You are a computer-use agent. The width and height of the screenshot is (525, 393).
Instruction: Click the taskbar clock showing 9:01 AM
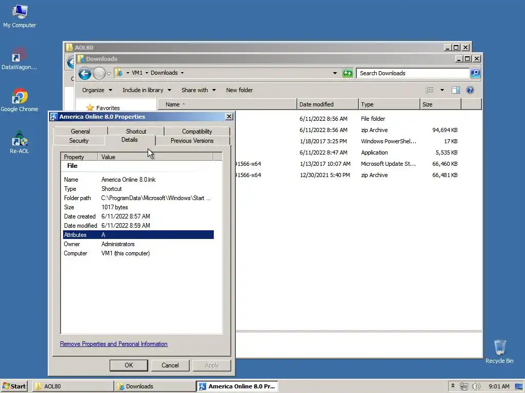(498, 386)
